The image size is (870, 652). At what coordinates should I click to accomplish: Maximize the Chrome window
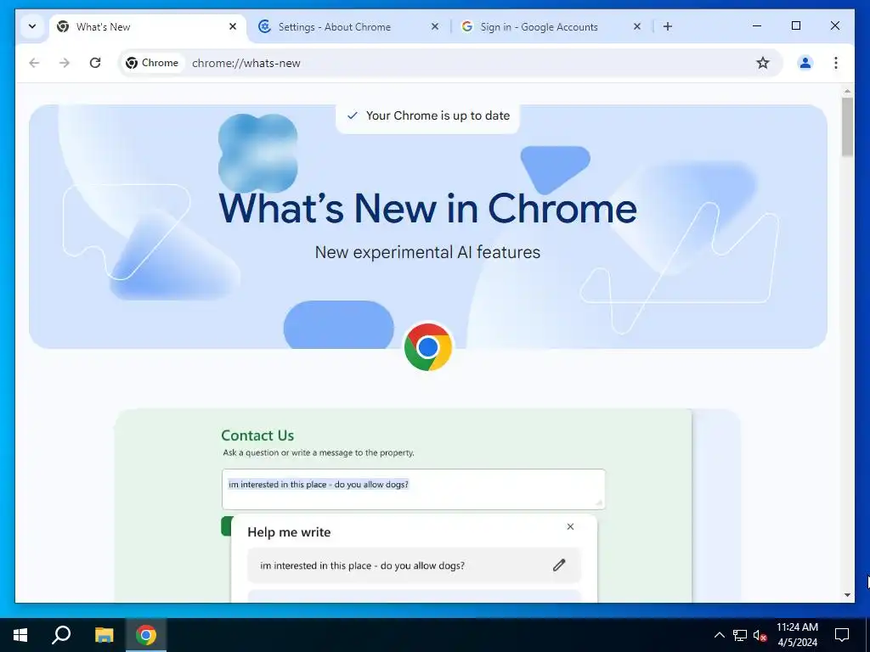[795, 25]
